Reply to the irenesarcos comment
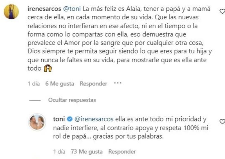The width and height of the screenshot is (225, 159). (93, 84)
